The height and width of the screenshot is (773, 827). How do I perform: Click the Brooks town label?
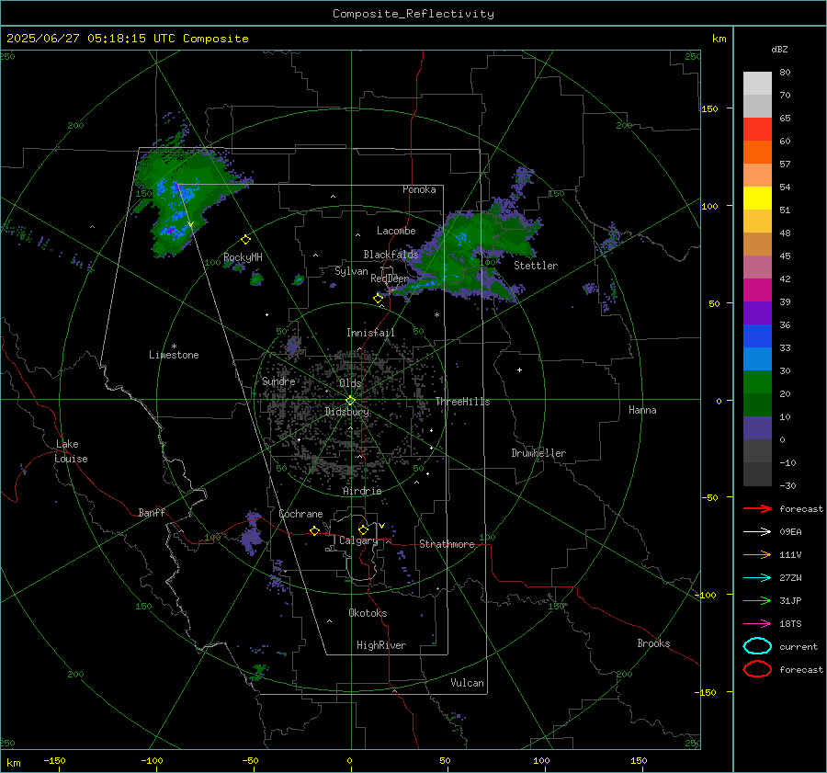(x=653, y=643)
